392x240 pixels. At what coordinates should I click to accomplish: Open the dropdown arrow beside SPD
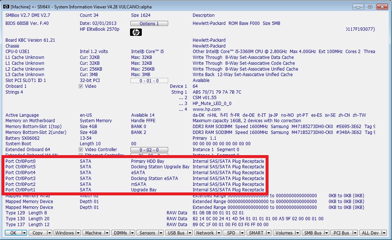point(242,233)
